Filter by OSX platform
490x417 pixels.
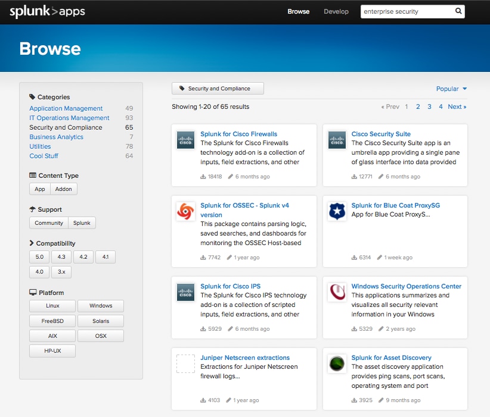101,336
